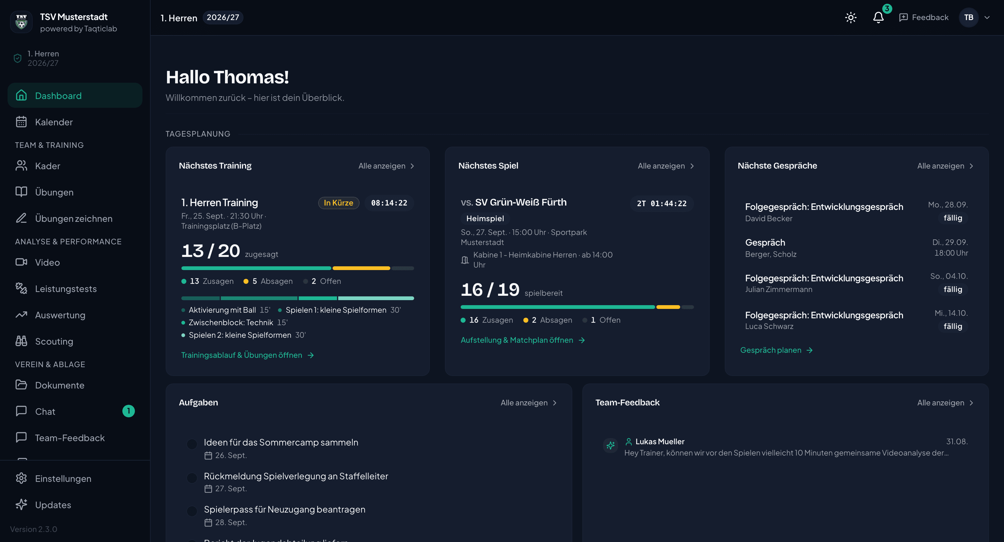Click the Dokumente folder icon
The image size is (1004, 542).
tap(21, 385)
